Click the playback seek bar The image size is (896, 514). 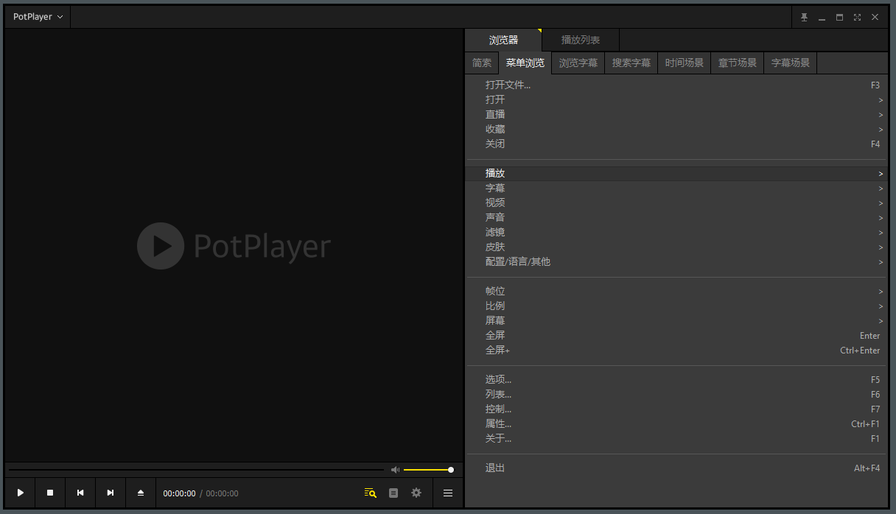pos(196,470)
